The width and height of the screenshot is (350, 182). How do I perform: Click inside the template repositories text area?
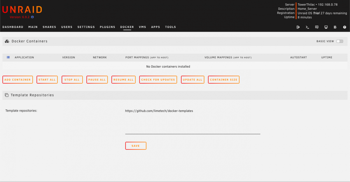point(192,121)
